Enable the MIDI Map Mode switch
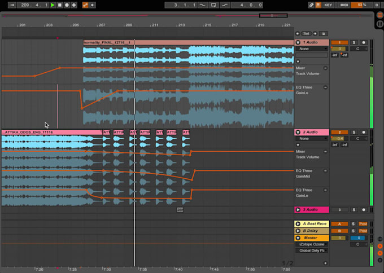Image resolution: width=384 pixels, height=273 pixels. 343,5
